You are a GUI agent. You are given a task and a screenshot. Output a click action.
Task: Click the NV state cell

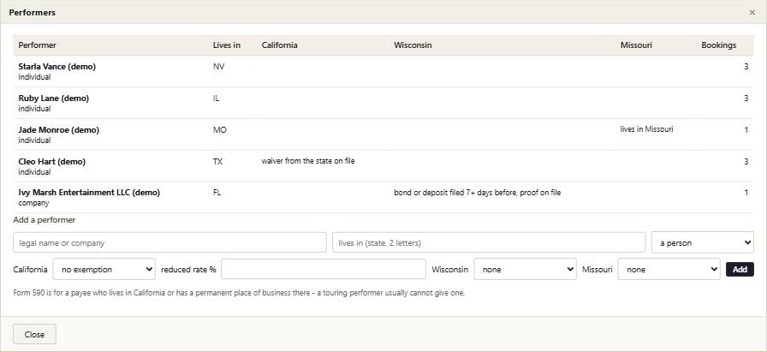[218, 67]
